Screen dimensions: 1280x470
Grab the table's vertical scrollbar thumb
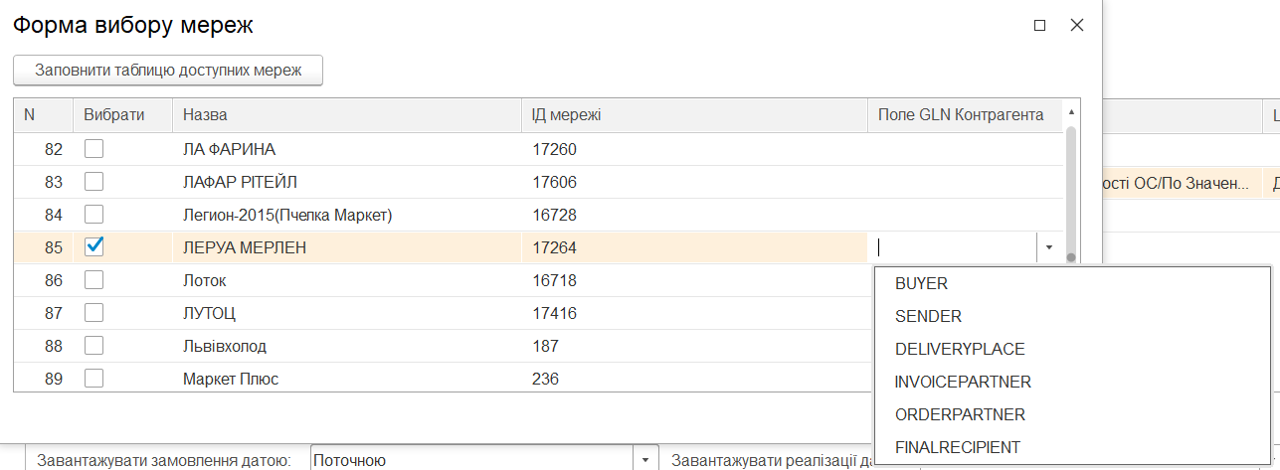[1071, 193]
